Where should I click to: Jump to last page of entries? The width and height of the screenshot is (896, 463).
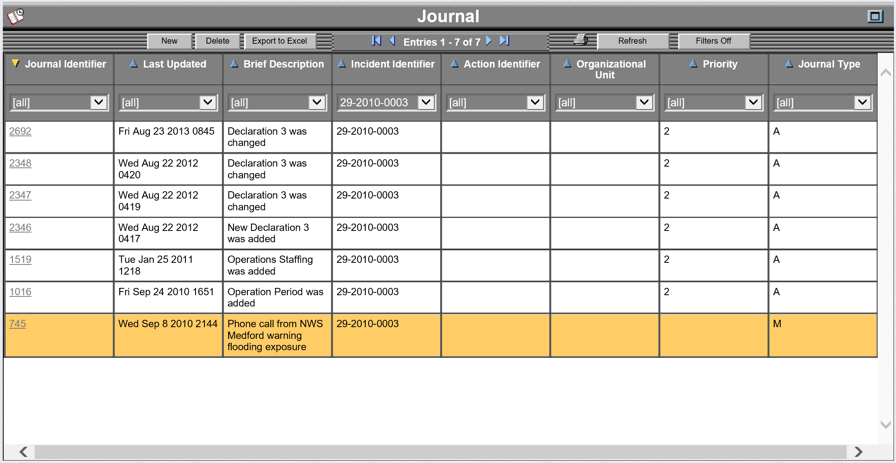pos(504,41)
